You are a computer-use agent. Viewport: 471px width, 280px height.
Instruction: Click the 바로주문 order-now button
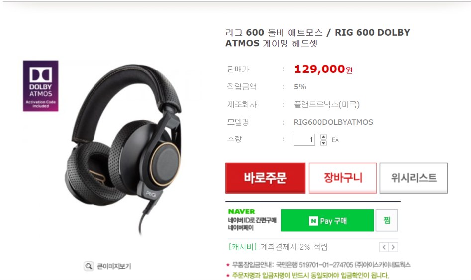pos(265,178)
